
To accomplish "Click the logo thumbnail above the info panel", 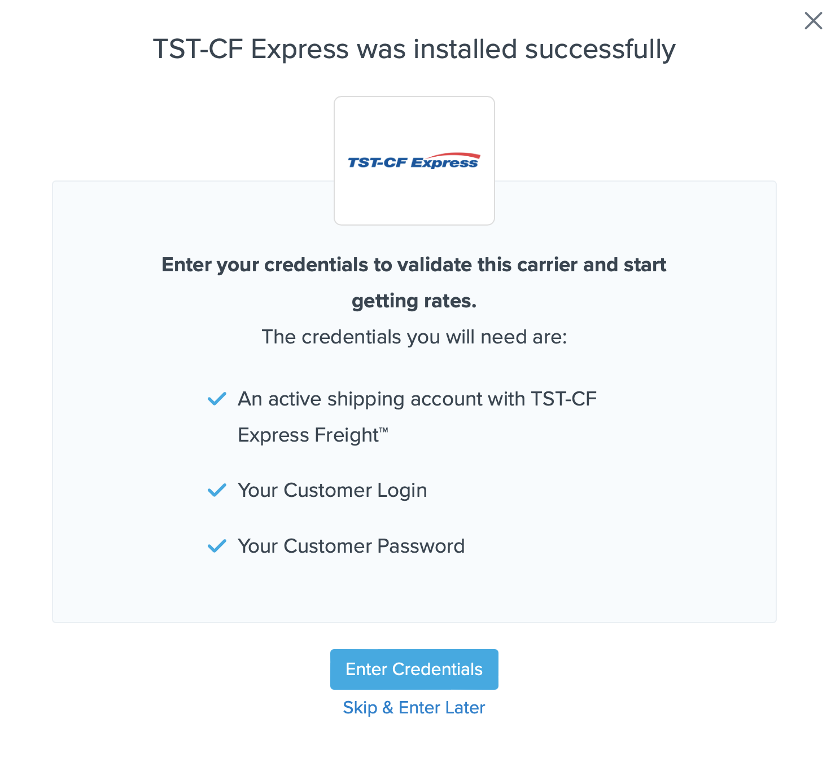I will [x=414, y=160].
